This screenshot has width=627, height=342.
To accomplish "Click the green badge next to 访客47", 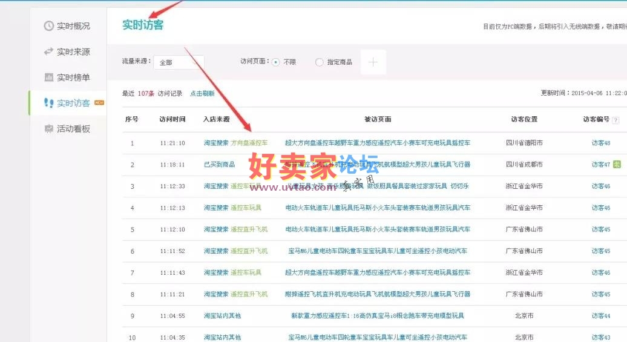I will [617, 165].
